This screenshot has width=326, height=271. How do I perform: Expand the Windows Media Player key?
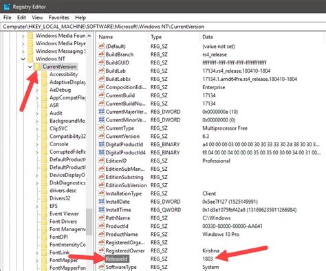[x=23, y=44]
